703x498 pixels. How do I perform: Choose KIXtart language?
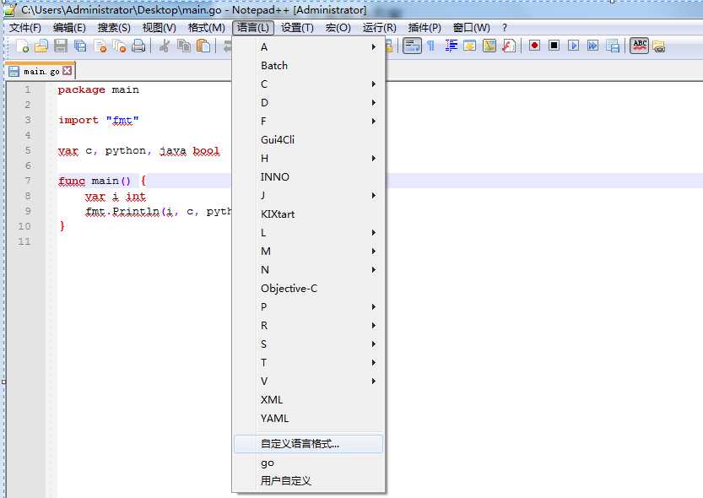(x=309, y=214)
